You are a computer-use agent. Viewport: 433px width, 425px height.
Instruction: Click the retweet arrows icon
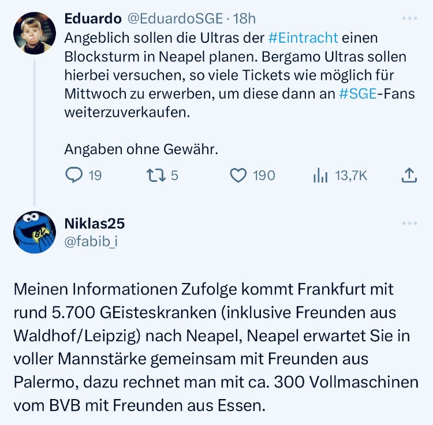coord(155,175)
